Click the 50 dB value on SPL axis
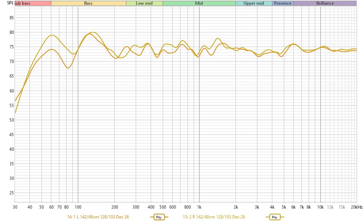This screenshot has height=221, width=364. pyautogui.click(x=12, y=120)
